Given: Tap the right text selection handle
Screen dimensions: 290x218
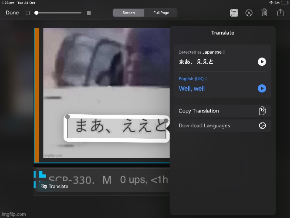Looking at the screenshot, I should [x=166, y=121].
